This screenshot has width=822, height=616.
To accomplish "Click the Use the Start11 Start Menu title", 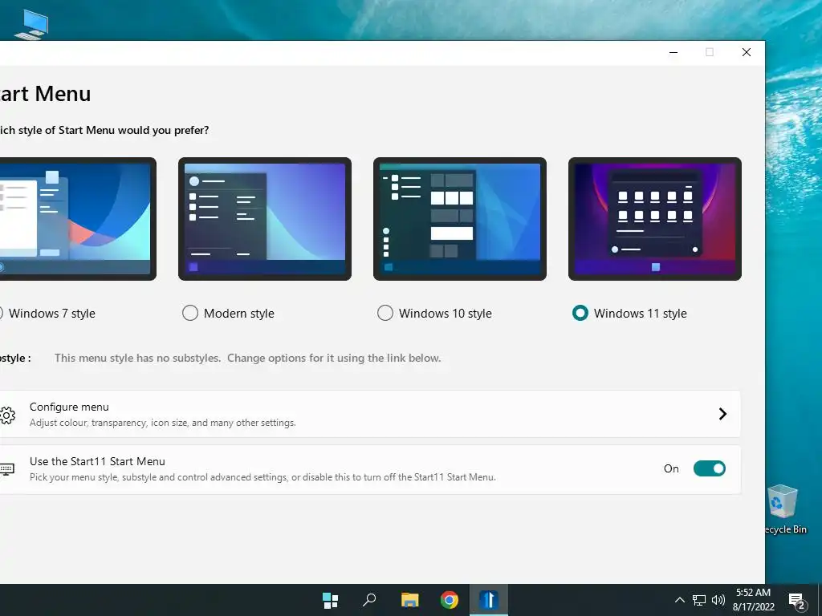I will (97, 461).
